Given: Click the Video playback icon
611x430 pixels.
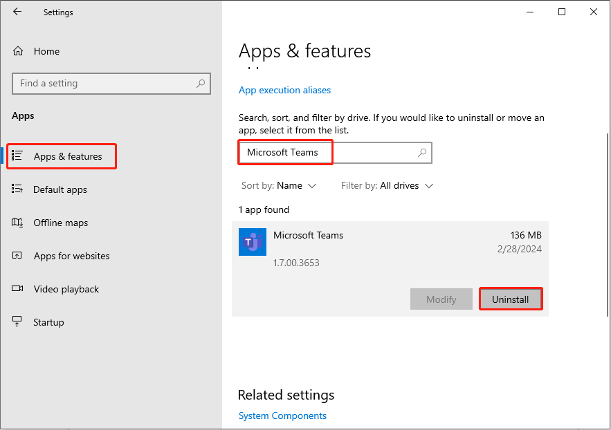Looking at the screenshot, I should click(x=18, y=289).
